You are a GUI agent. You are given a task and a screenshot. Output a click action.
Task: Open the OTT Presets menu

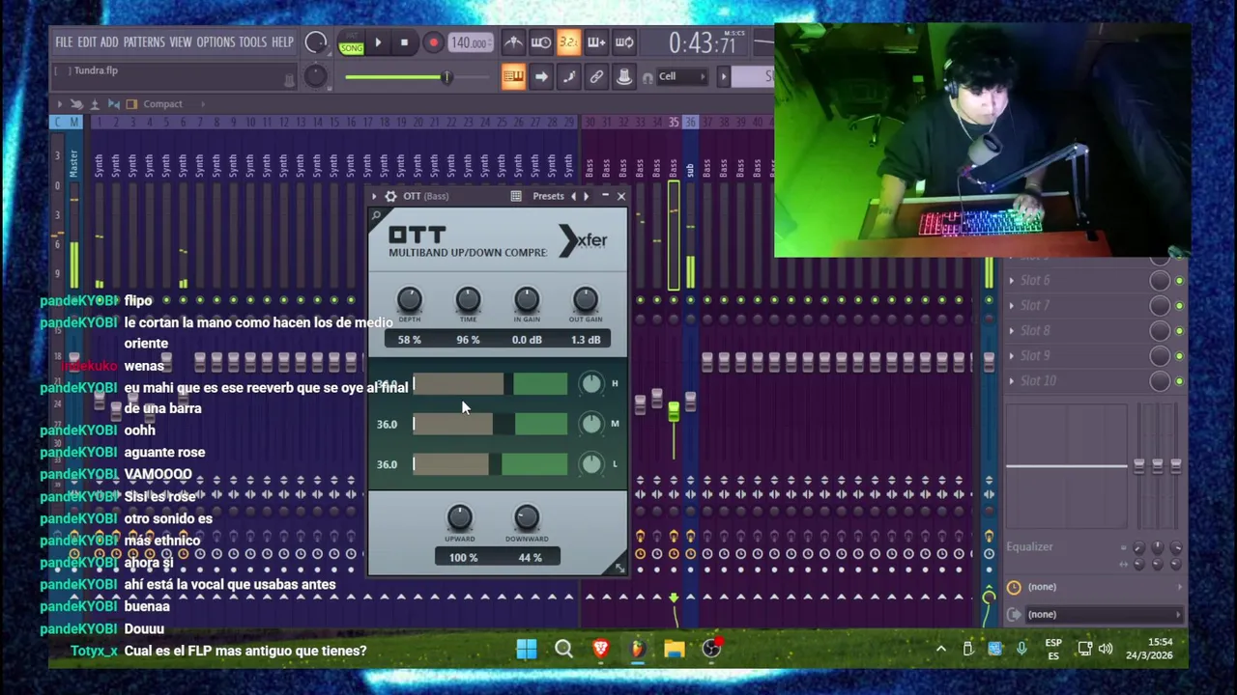tap(548, 196)
